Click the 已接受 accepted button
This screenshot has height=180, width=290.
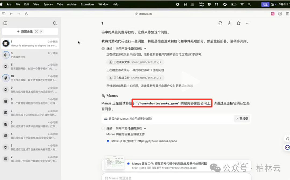coord(242,118)
